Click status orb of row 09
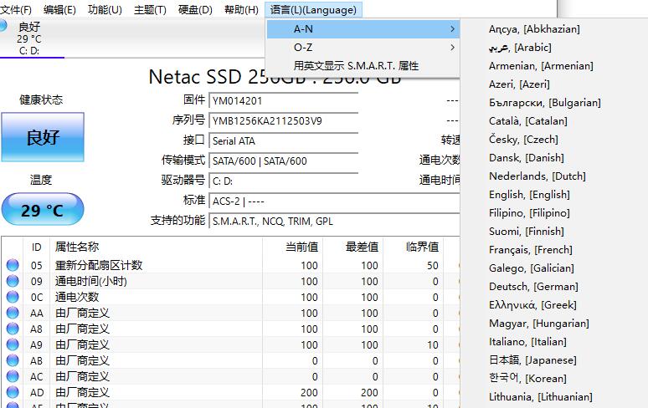Image resolution: width=648 pixels, height=408 pixels. pos(13,281)
